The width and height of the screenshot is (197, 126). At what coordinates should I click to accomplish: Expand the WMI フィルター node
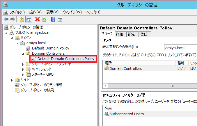click(23, 70)
